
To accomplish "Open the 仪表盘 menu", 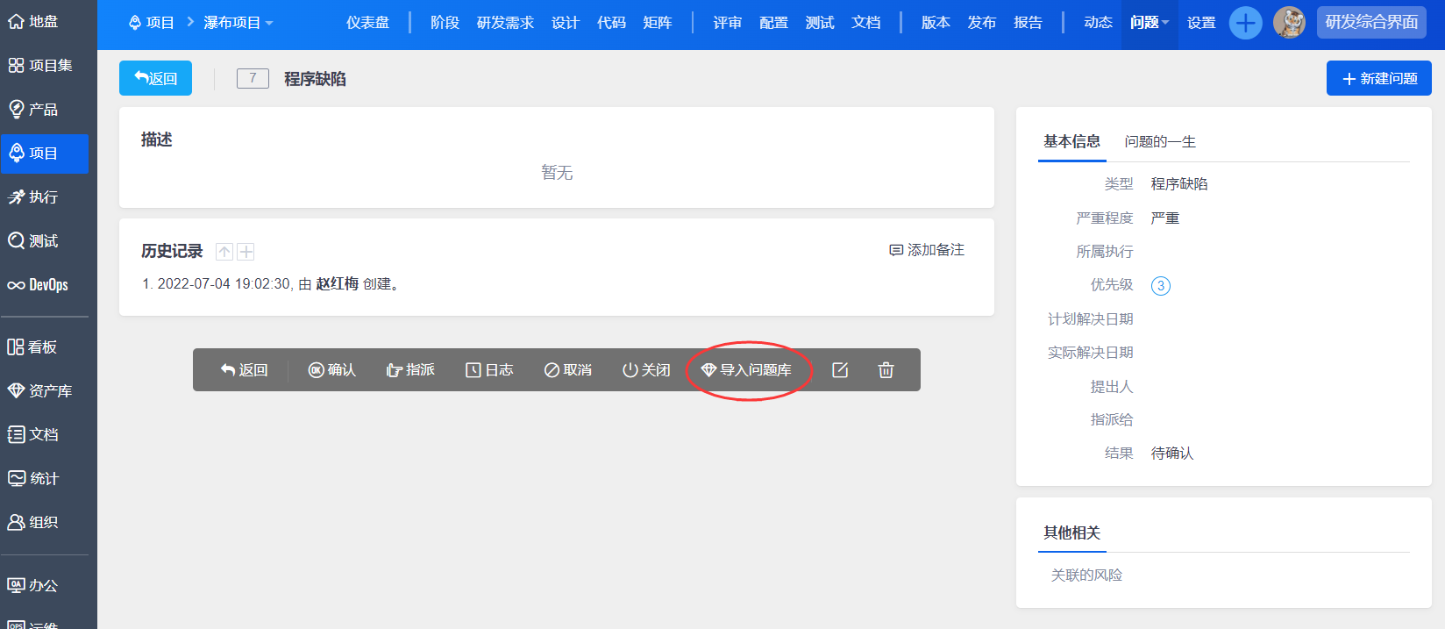I will coord(367,23).
